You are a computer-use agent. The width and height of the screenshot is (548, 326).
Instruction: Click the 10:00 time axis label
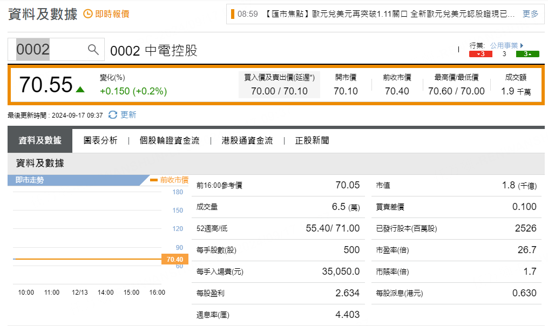coord(26,293)
